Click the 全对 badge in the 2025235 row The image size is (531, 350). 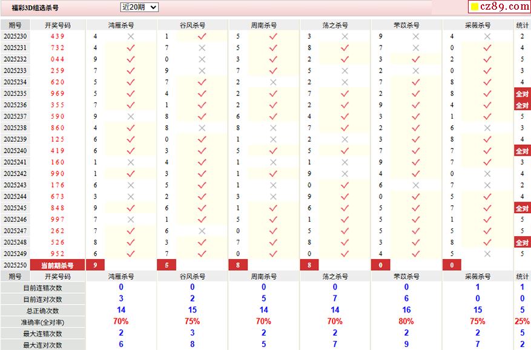(522, 94)
